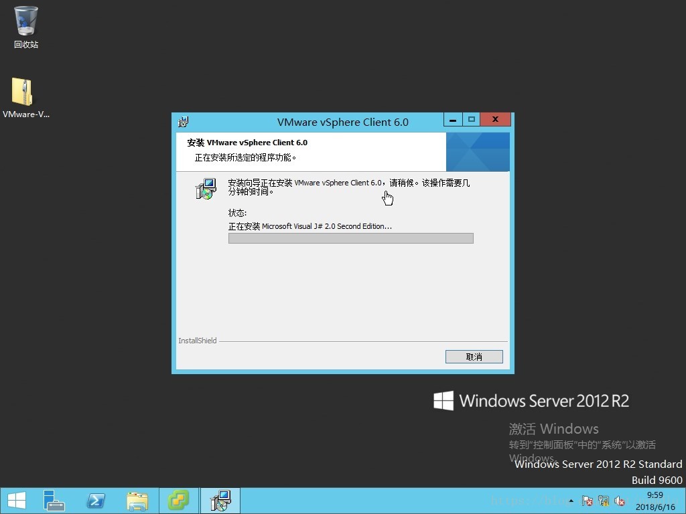Open File Explorer from the taskbar
Image resolution: width=686 pixels, height=514 pixels.
[x=137, y=501]
